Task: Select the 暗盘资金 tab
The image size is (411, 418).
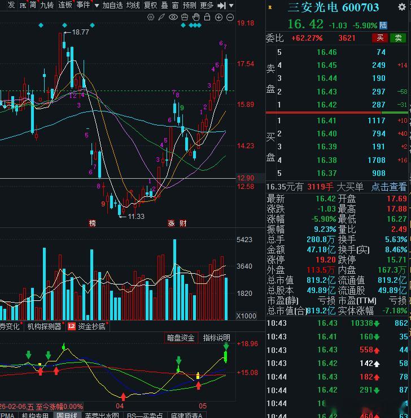Action: click(x=181, y=338)
